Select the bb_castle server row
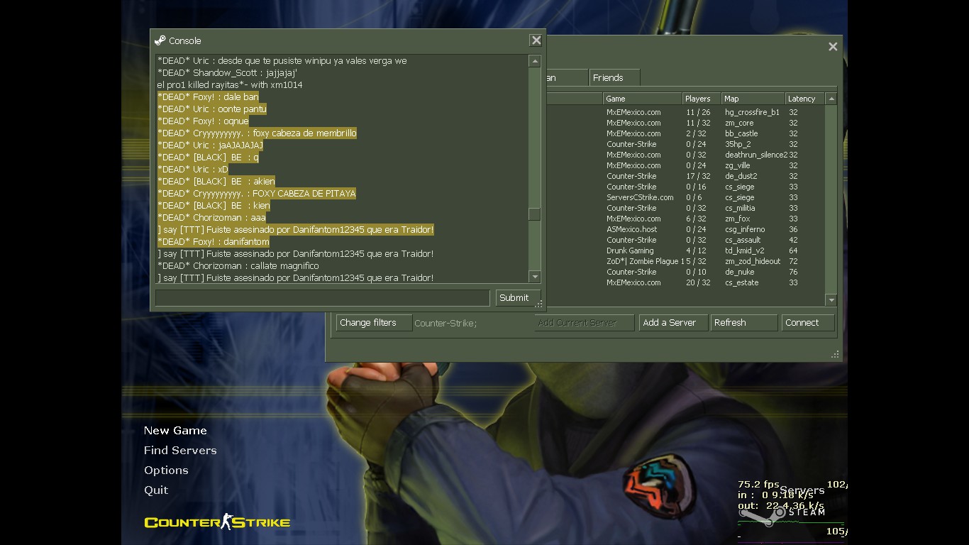The height and width of the screenshot is (545, 969). pos(685,133)
